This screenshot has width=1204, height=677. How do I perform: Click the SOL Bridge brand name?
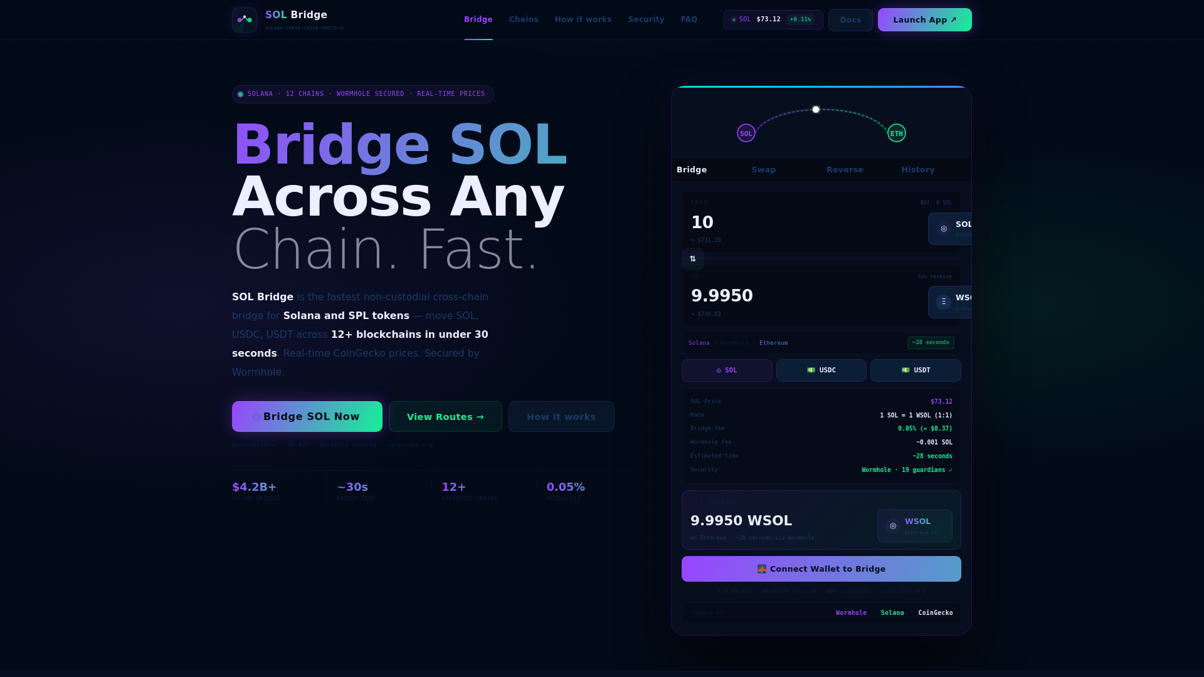click(296, 15)
